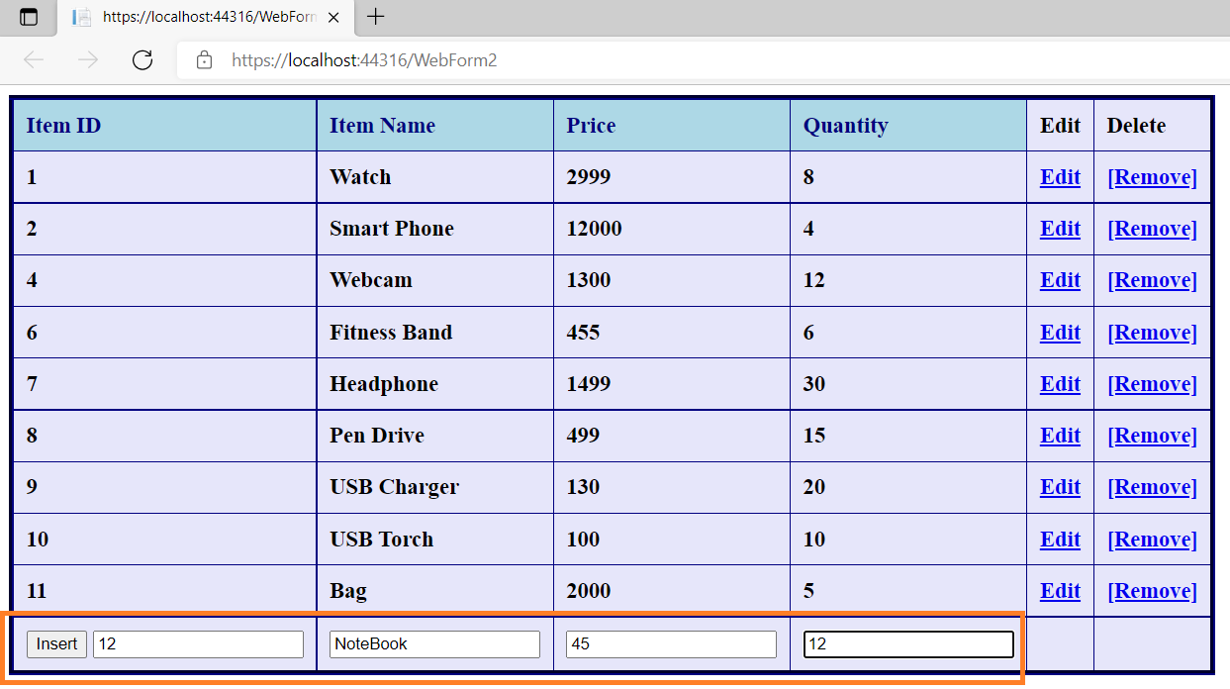The height and width of the screenshot is (689, 1230).
Task: Open the tab actions menu icon
Action: (x=29, y=17)
